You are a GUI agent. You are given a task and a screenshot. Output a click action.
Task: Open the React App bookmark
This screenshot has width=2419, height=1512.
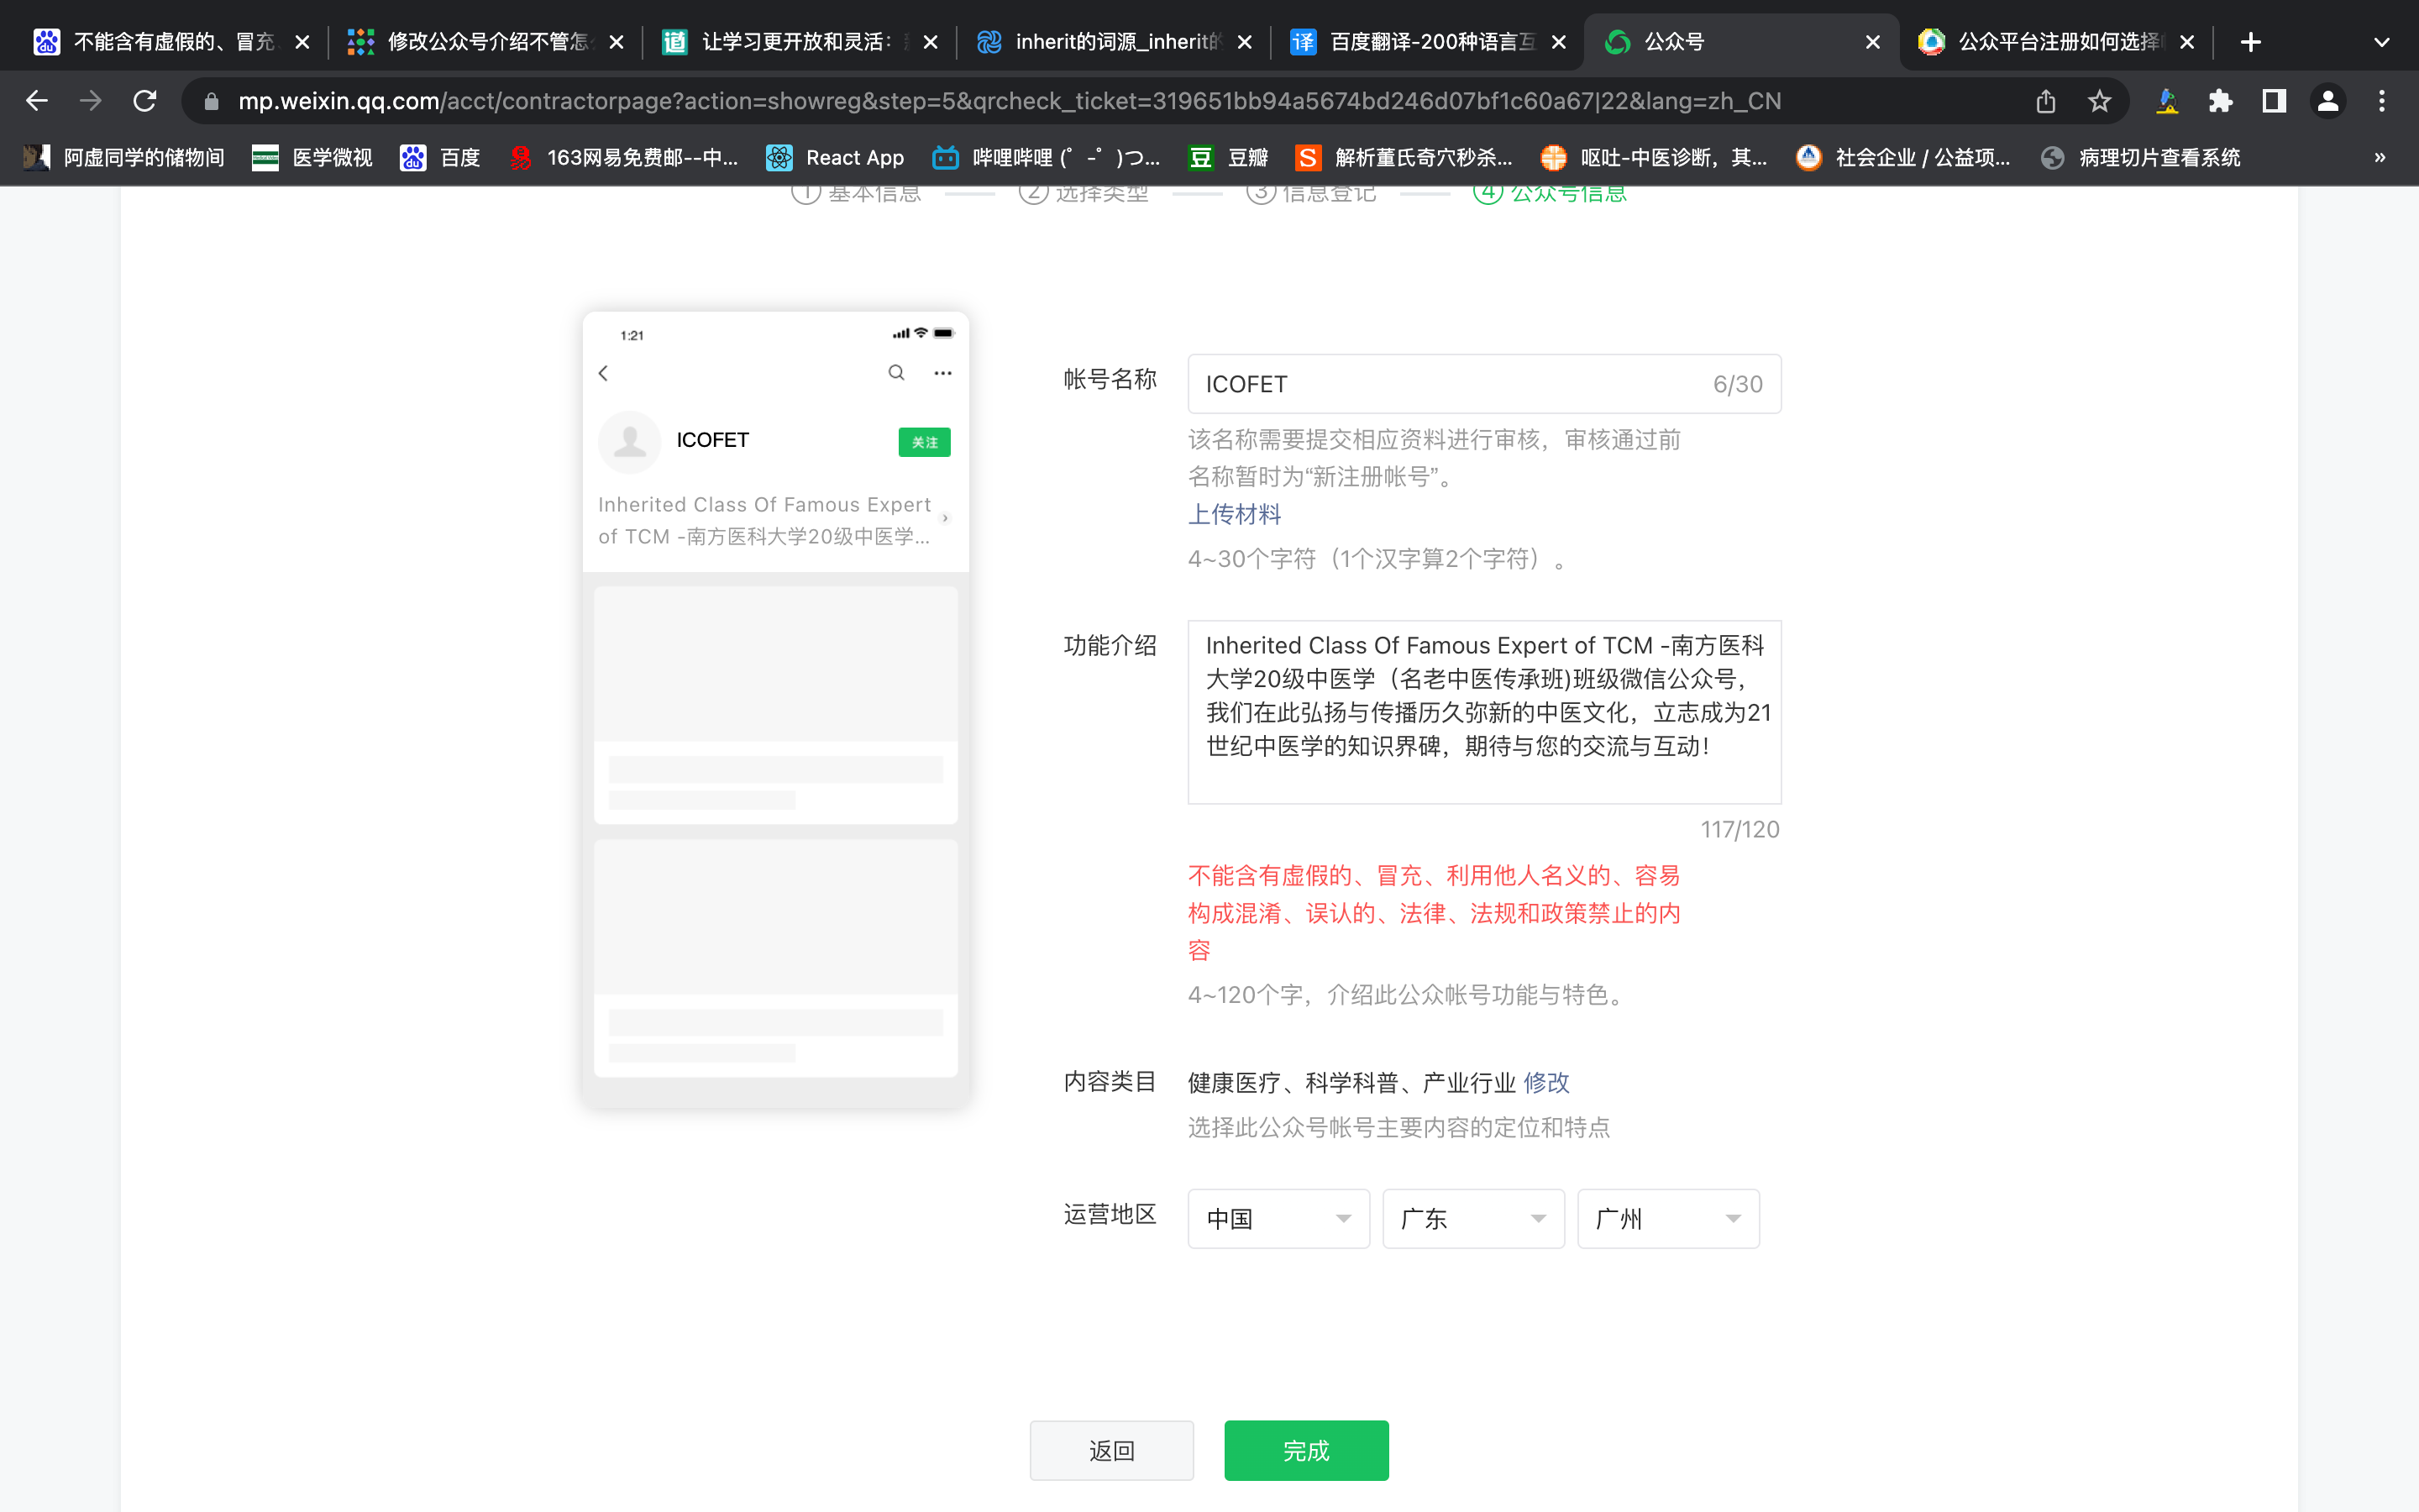pyautogui.click(x=836, y=157)
